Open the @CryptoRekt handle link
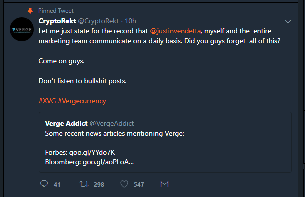305x197 pixels. 98,21
